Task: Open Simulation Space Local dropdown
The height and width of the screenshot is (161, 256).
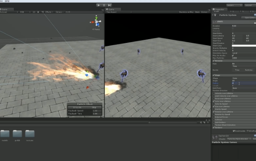Action: click(244, 53)
